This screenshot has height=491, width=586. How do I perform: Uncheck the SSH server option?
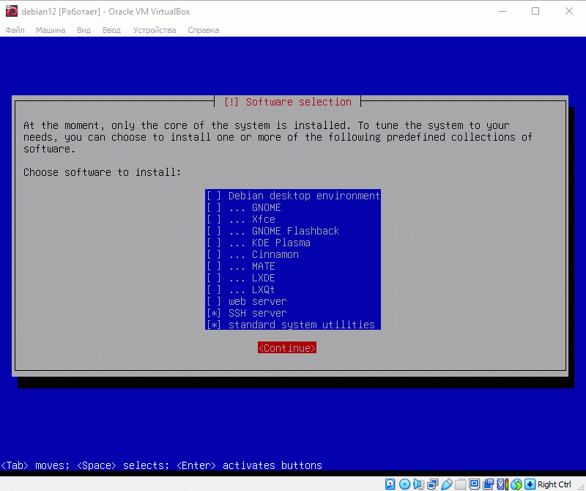293,313
